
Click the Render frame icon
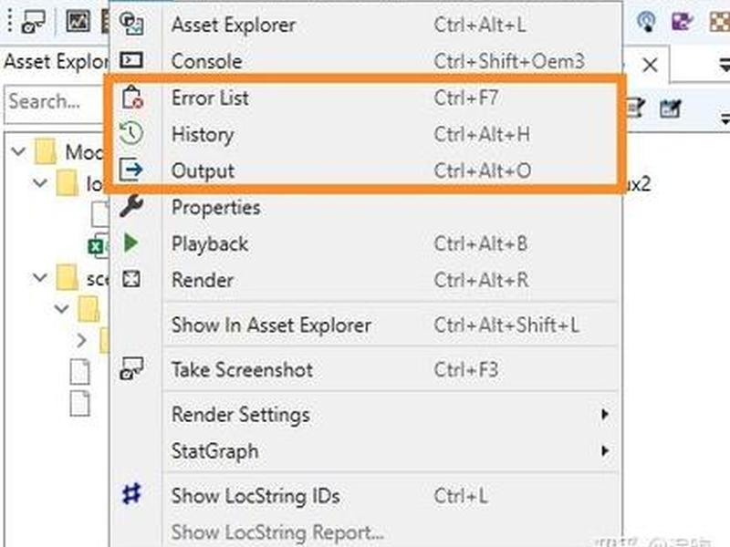click(x=130, y=280)
